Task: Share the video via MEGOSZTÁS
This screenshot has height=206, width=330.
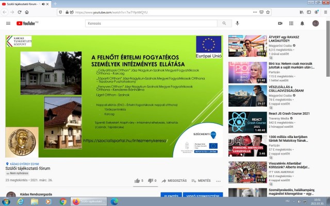Action: 174,181
